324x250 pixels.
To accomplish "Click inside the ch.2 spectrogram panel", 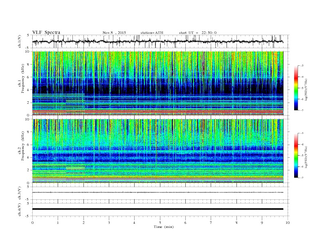I will (157, 151).
